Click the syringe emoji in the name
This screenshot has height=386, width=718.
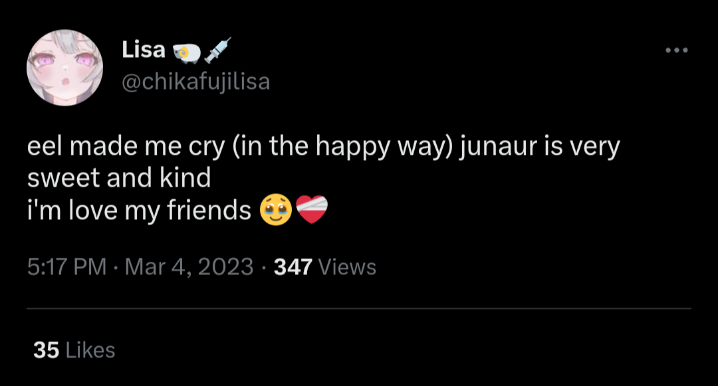(x=217, y=50)
